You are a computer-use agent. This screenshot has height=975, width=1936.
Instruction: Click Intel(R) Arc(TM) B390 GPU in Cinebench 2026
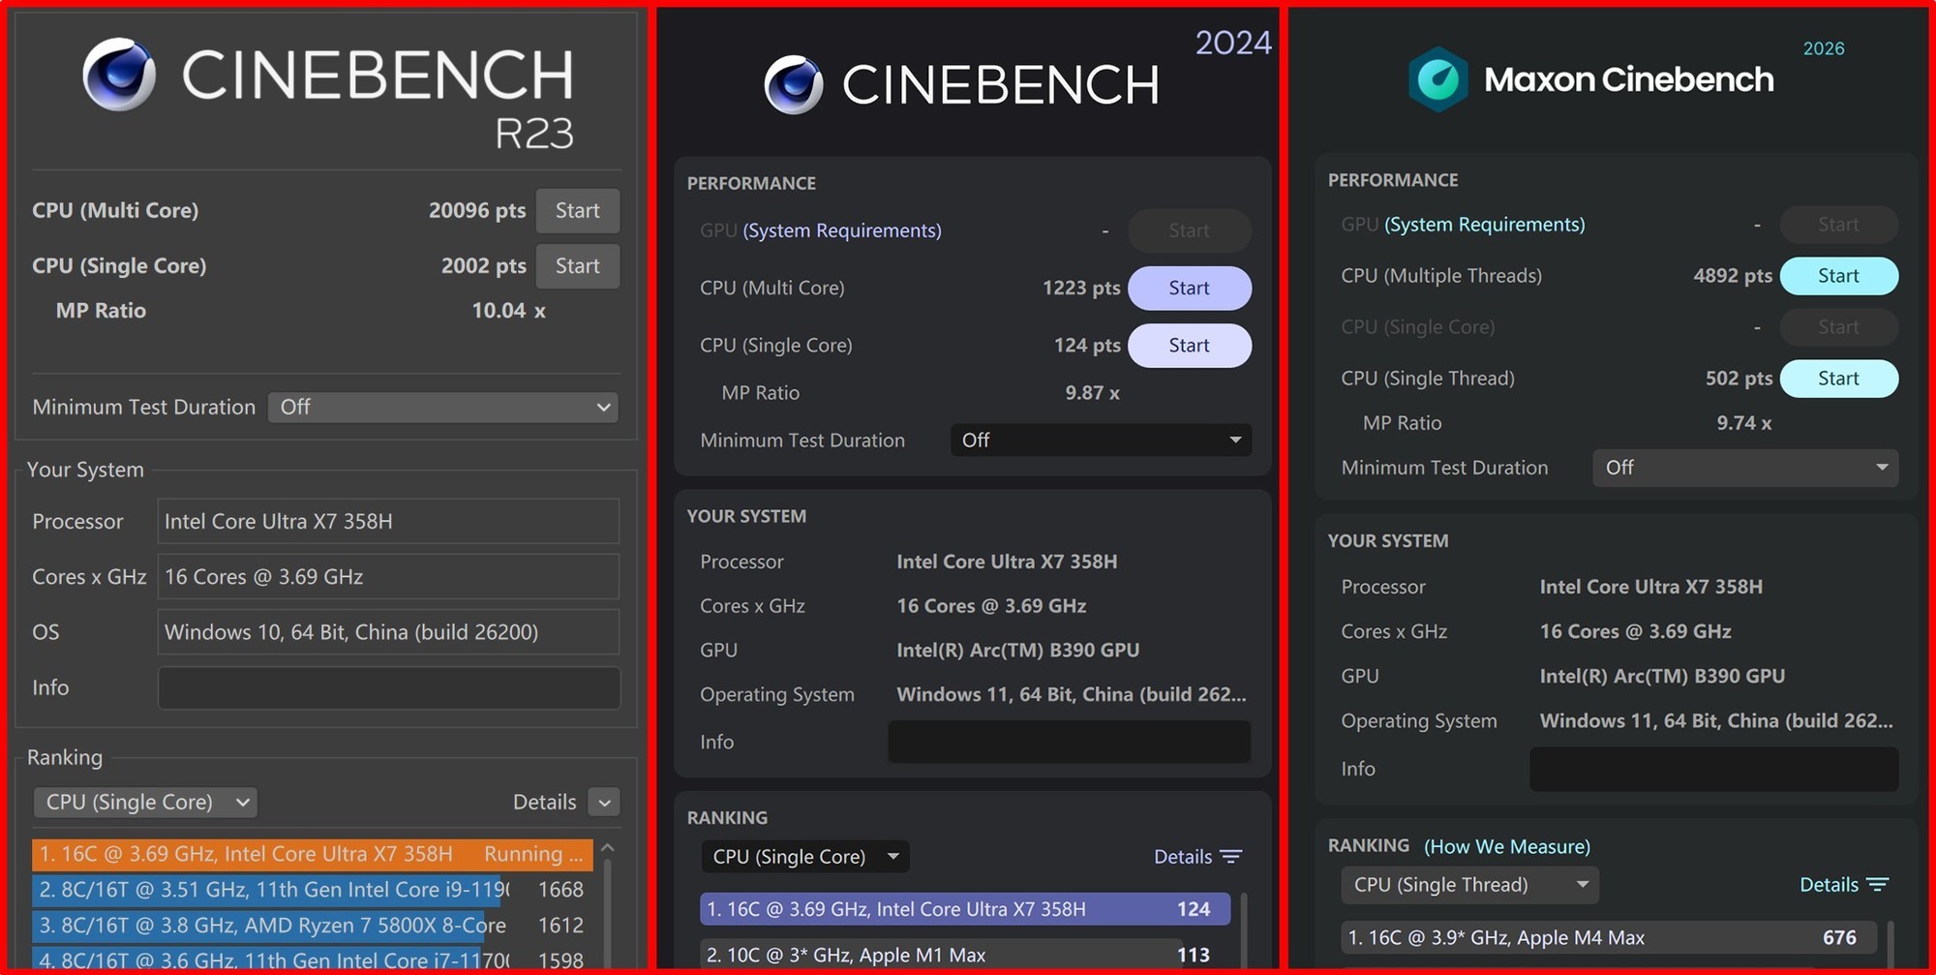pyautogui.click(x=1663, y=677)
